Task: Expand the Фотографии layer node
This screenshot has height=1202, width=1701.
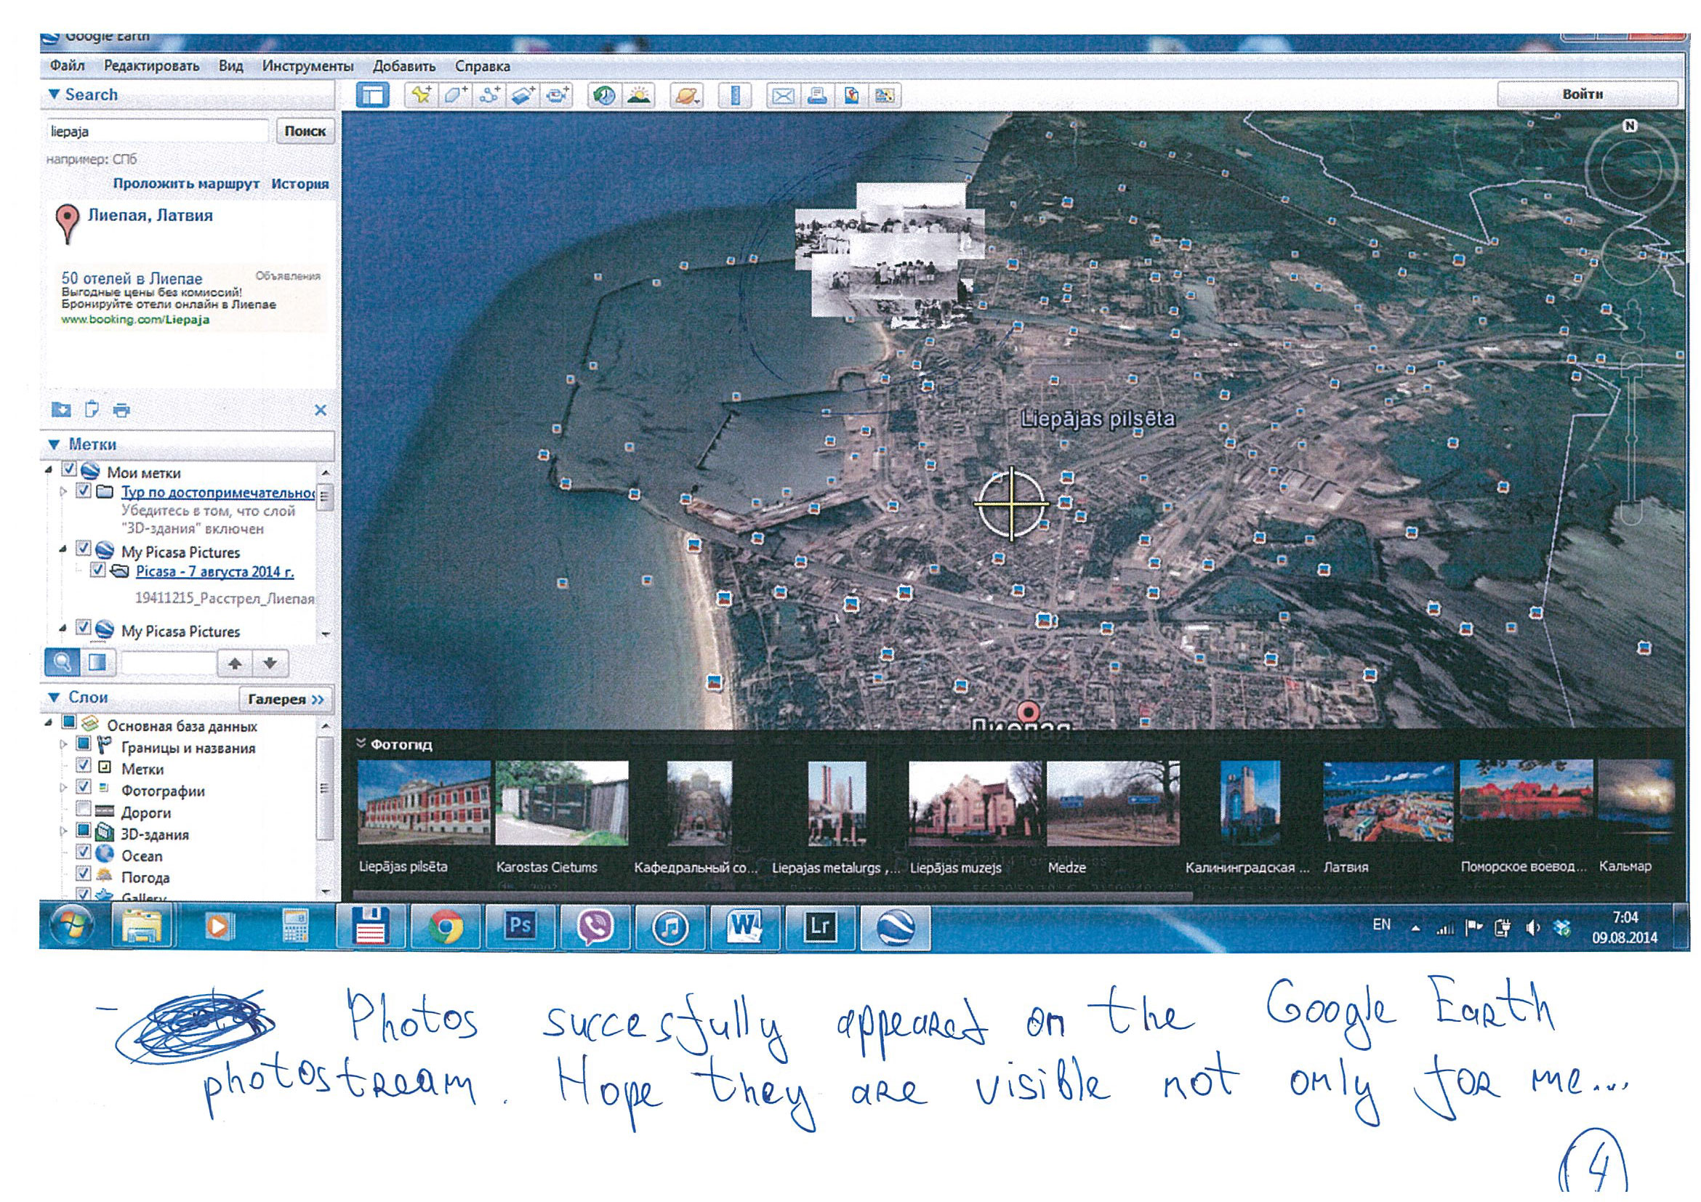Action: click(64, 787)
